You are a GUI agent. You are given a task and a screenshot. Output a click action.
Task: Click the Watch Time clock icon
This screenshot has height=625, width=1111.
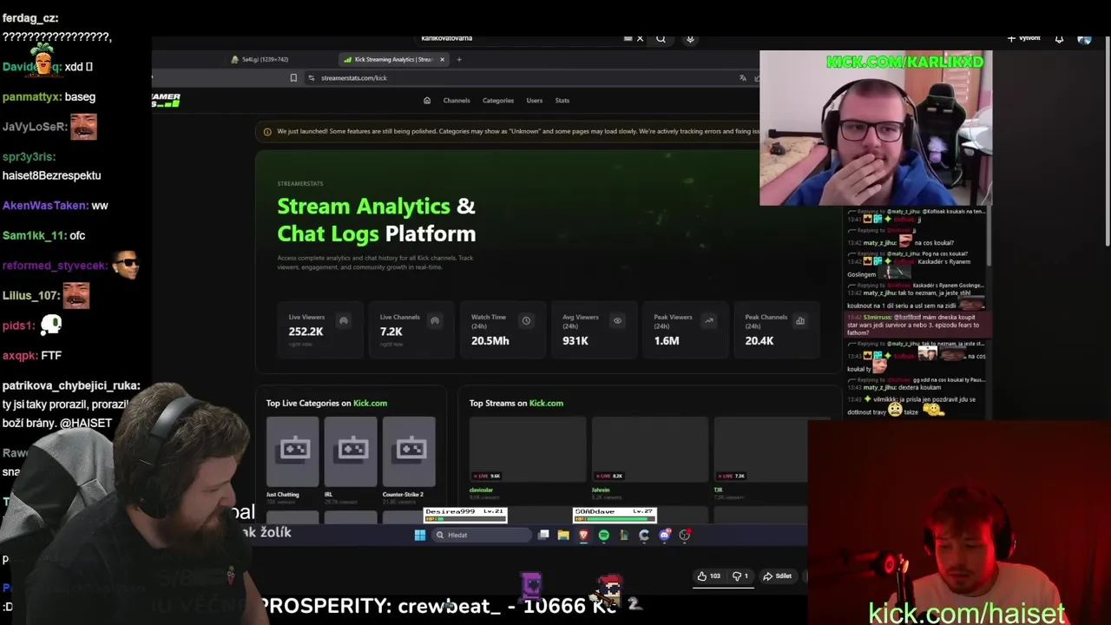coord(526,321)
